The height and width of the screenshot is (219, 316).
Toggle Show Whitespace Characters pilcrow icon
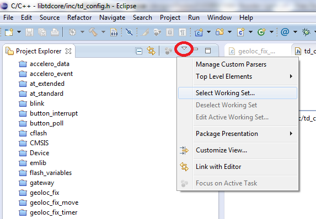pos(183,32)
